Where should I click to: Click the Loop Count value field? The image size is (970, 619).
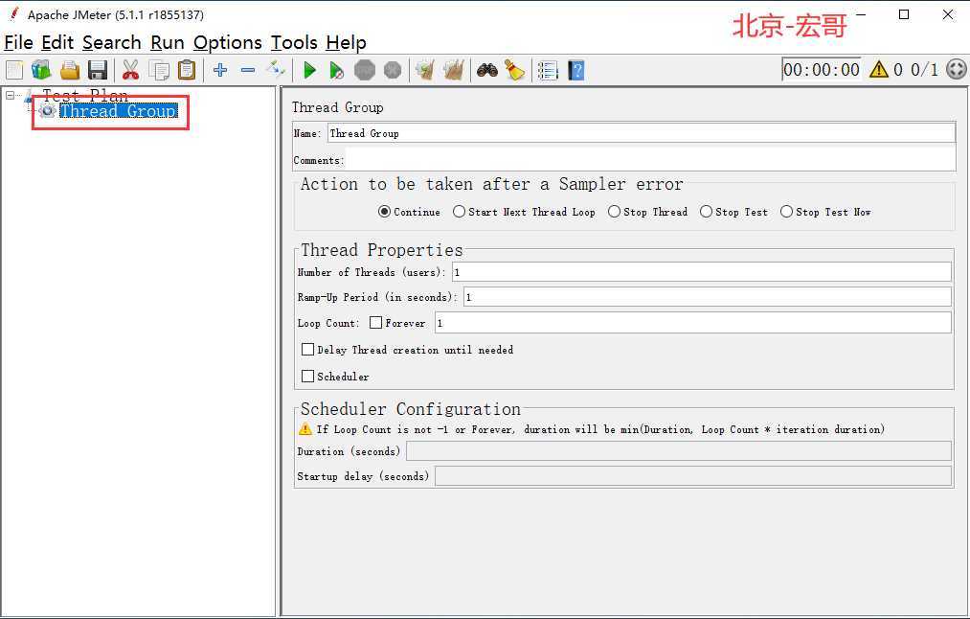point(693,323)
